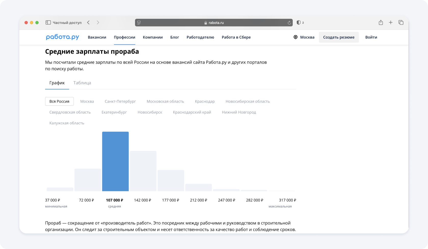Show the tab overview icon
Viewport: 428px width, 249px height.
coord(401,23)
